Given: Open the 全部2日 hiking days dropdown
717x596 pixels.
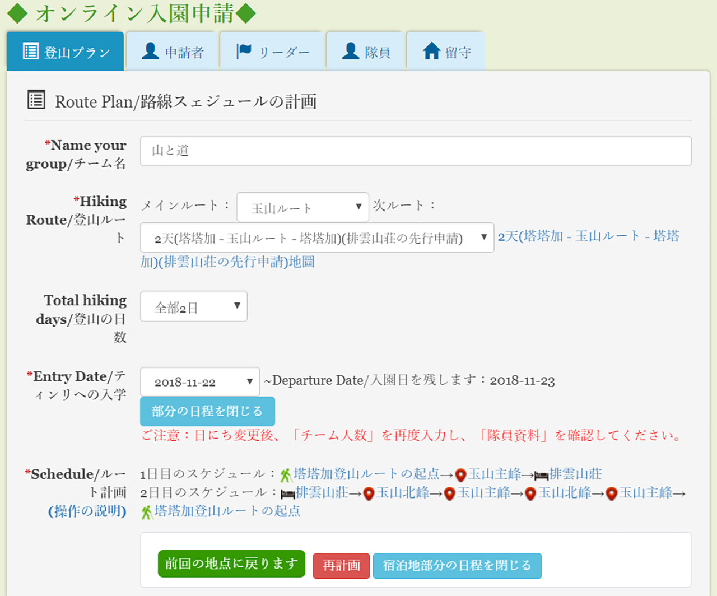Looking at the screenshot, I should click(193, 306).
